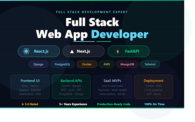Click the MongoDB tag

(127, 64)
